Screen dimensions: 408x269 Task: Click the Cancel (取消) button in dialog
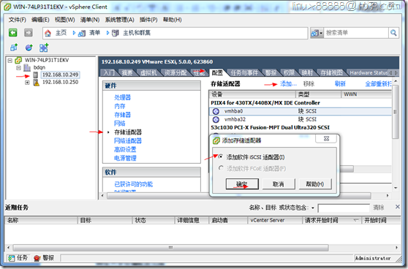(279, 184)
